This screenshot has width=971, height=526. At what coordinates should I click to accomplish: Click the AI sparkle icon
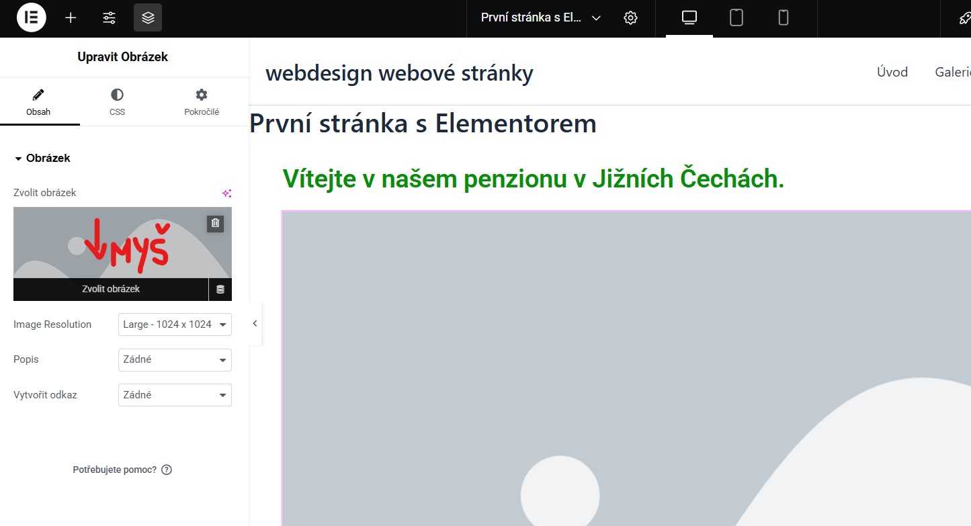point(227,193)
